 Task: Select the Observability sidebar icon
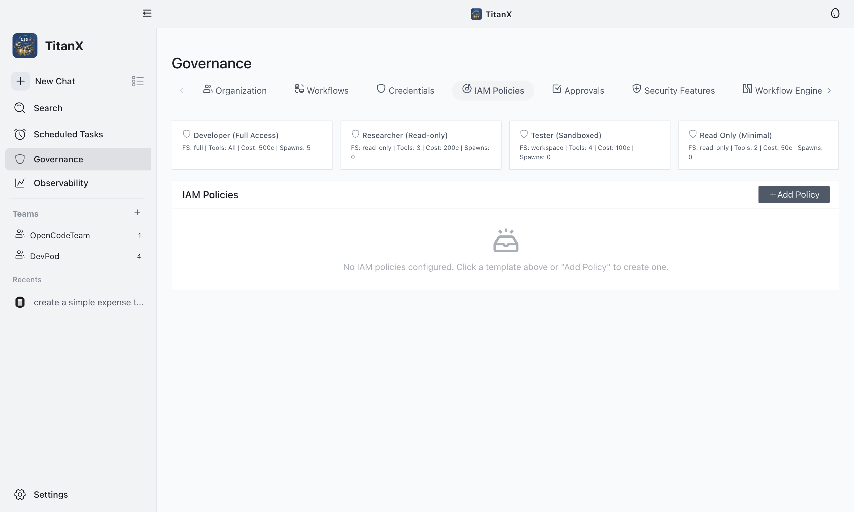tap(20, 183)
